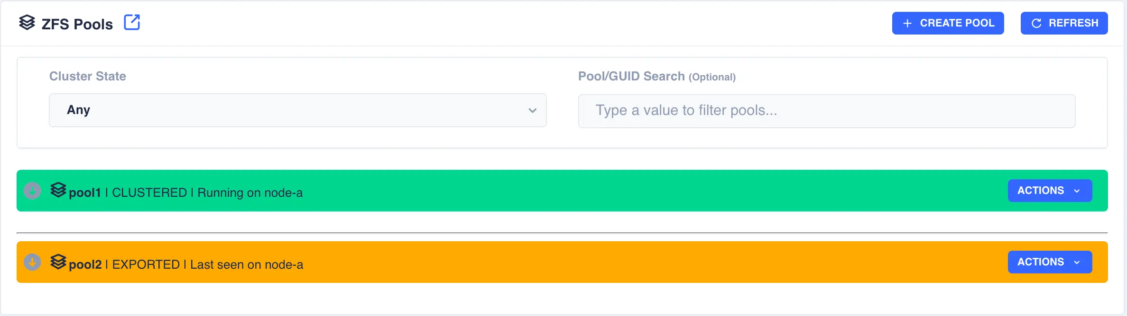The width and height of the screenshot is (1127, 316).
Task: Expand pool1 details with the round arrow
Action: 32,191
